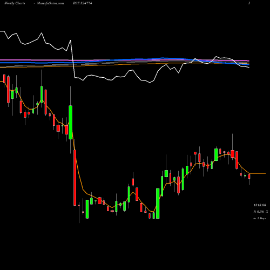The image size is (270, 270).
Task: Click the 'in 5 Days' label
Action: click(x=259, y=218)
